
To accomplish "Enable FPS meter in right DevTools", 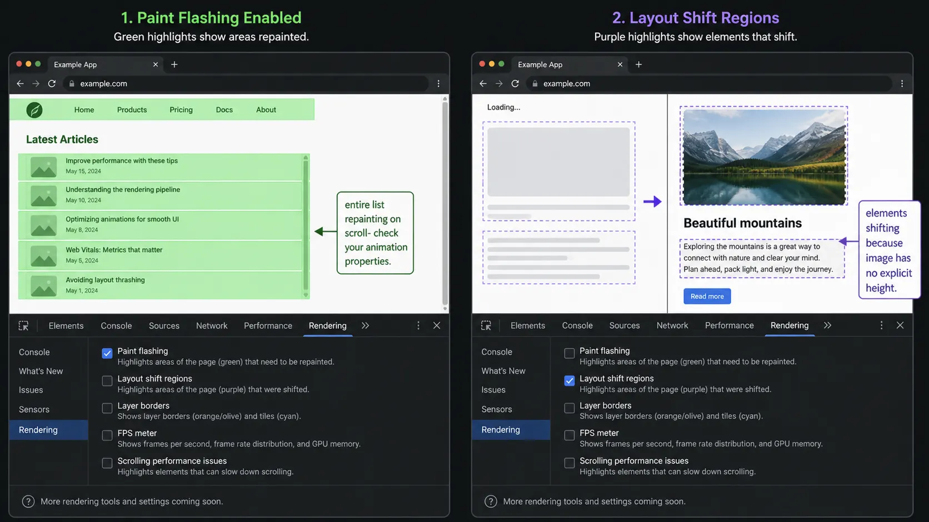I will pos(570,435).
